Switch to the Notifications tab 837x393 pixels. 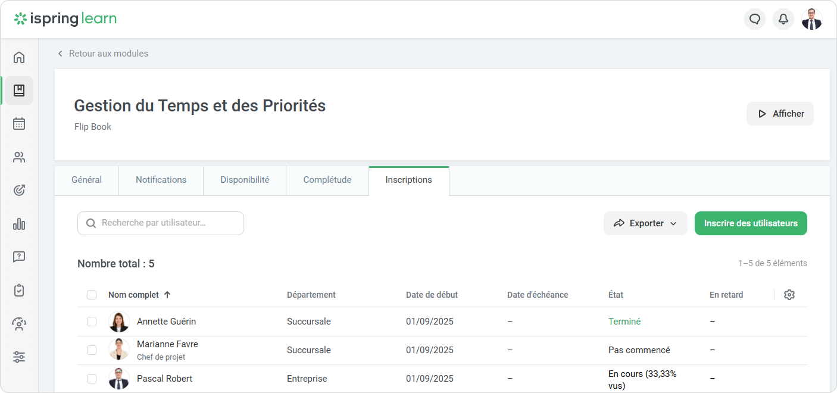pos(161,180)
